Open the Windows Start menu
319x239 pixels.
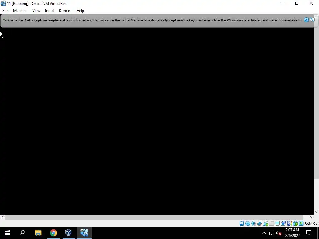[7, 233]
